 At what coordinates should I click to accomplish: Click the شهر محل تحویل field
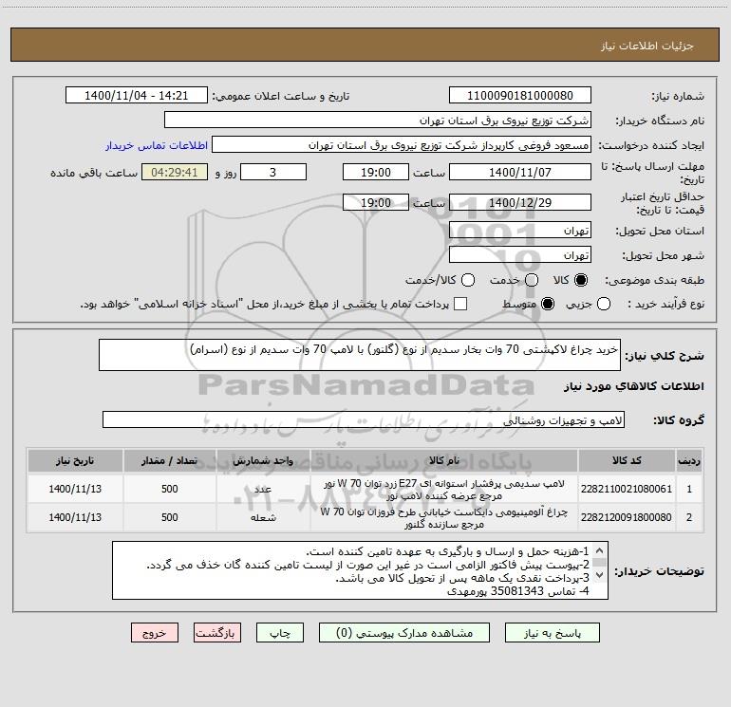click(520, 254)
